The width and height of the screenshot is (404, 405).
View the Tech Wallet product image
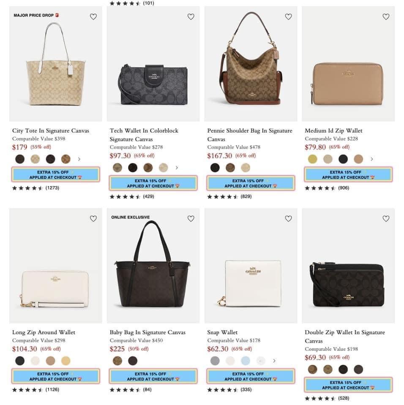(x=153, y=80)
